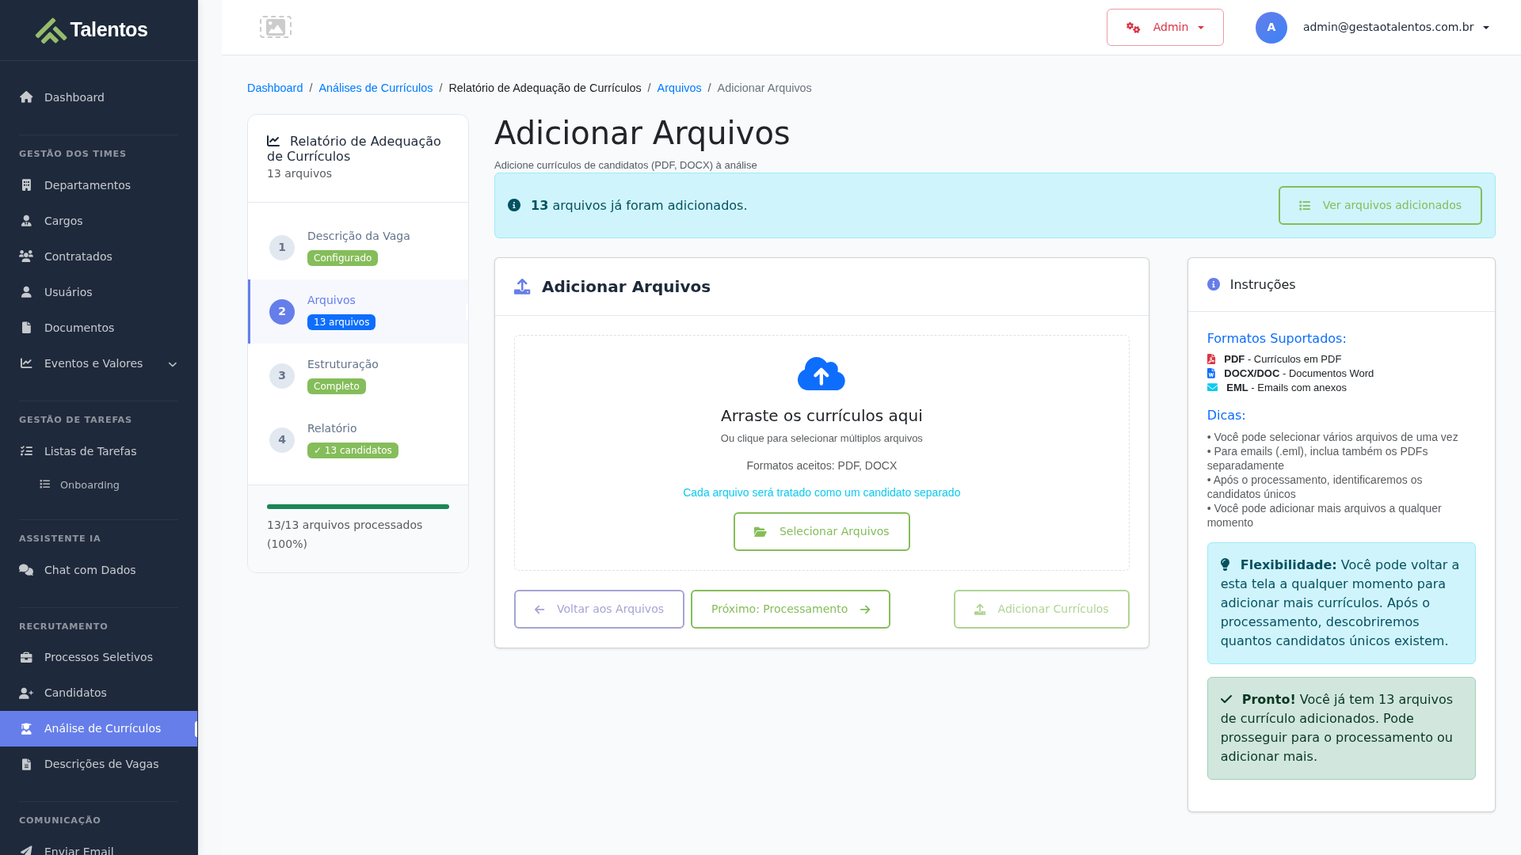The height and width of the screenshot is (855, 1521).
Task: Click the Departamentos building icon
Action: point(27,185)
